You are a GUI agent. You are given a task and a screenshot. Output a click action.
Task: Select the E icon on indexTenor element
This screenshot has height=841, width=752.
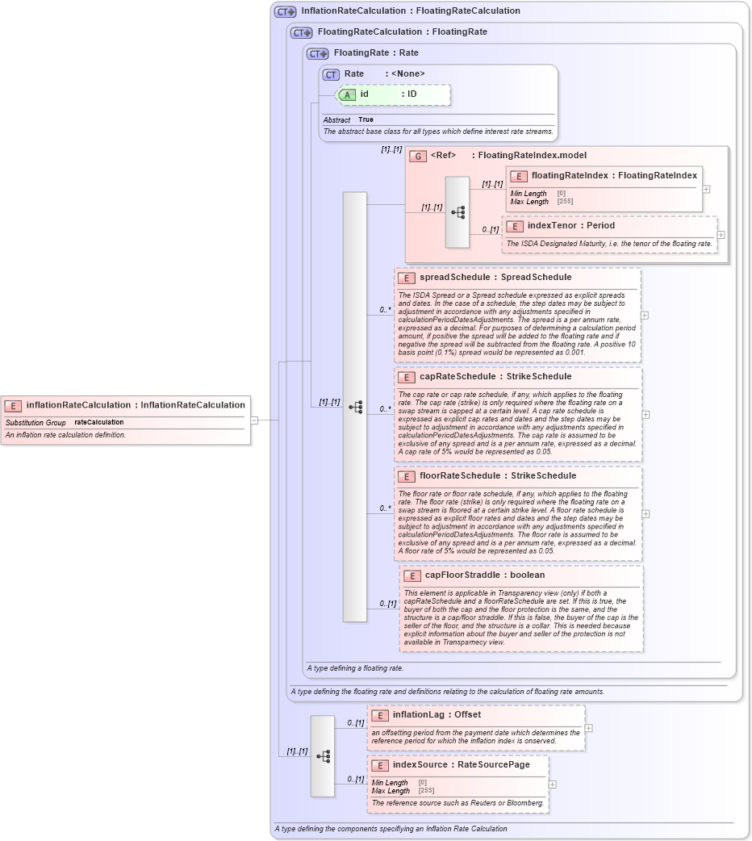515,226
